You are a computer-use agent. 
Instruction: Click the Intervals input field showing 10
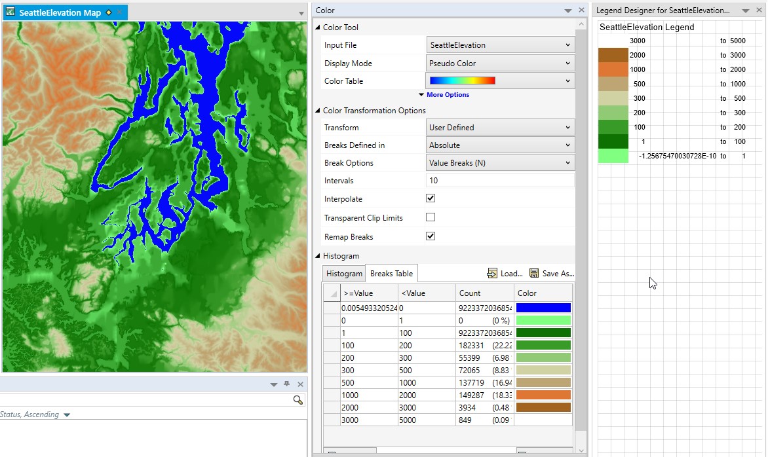pyautogui.click(x=500, y=180)
